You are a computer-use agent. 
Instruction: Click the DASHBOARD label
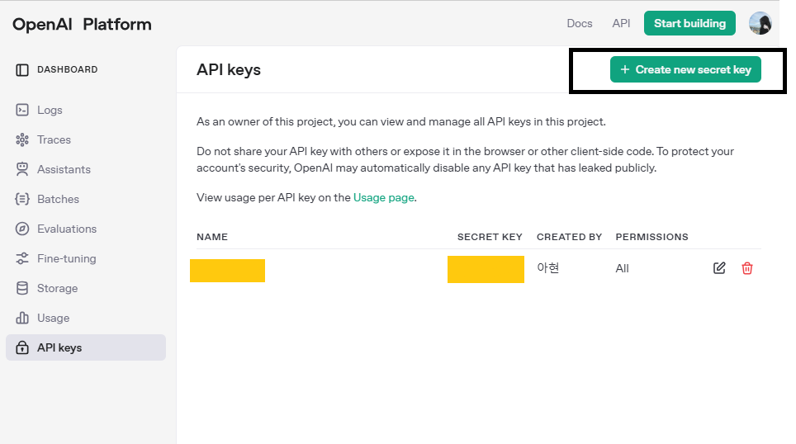coord(67,69)
